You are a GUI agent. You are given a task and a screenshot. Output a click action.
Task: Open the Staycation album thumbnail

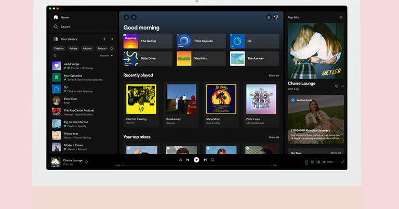(221, 99)
